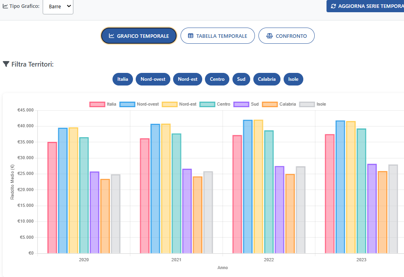Toggle the Isole territory filter
The image size is (404, 277).
[293, 79]
